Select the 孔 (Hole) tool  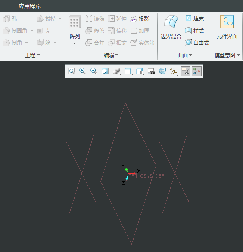click(x=10, y=19)
